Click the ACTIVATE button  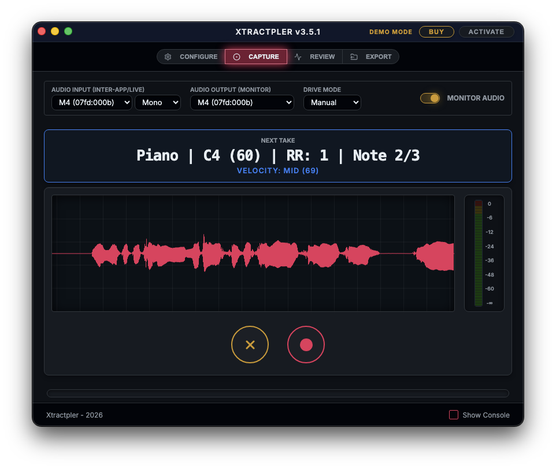point(486,32)
